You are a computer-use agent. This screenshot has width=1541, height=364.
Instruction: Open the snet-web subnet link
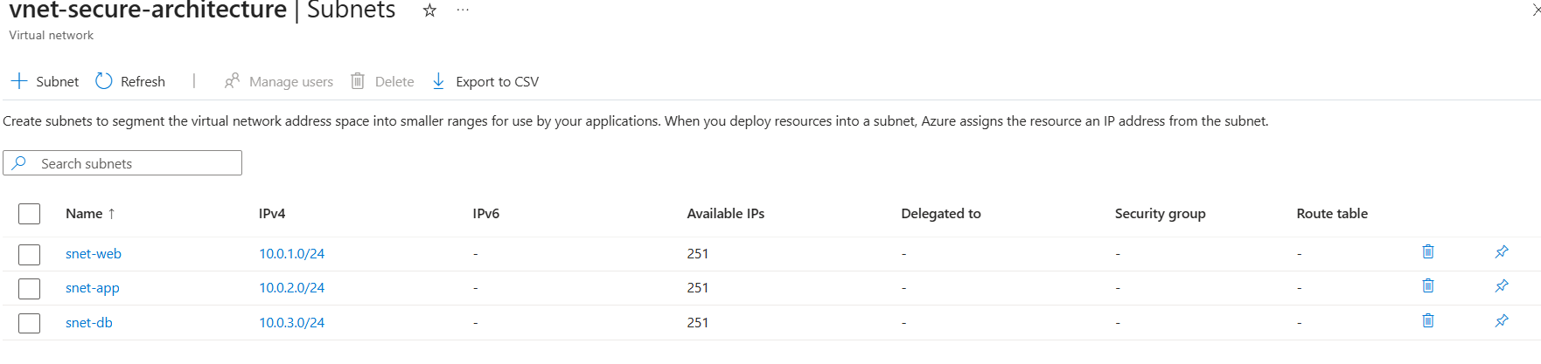click(94, 254)
